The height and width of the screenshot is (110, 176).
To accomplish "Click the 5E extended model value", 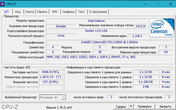I will point(100,52).
